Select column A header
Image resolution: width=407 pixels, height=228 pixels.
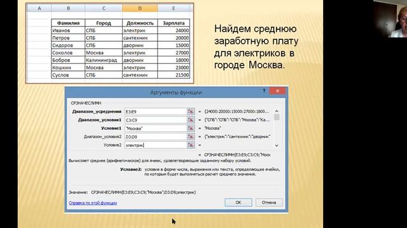[39, 8]
